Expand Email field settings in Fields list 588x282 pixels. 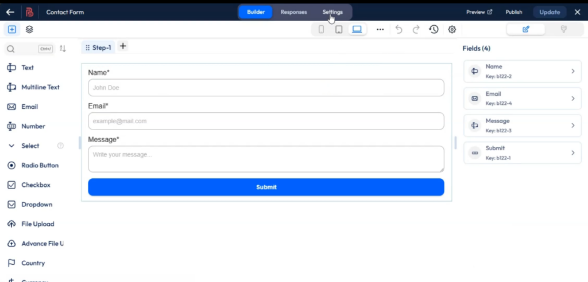(x=523, y=99)
